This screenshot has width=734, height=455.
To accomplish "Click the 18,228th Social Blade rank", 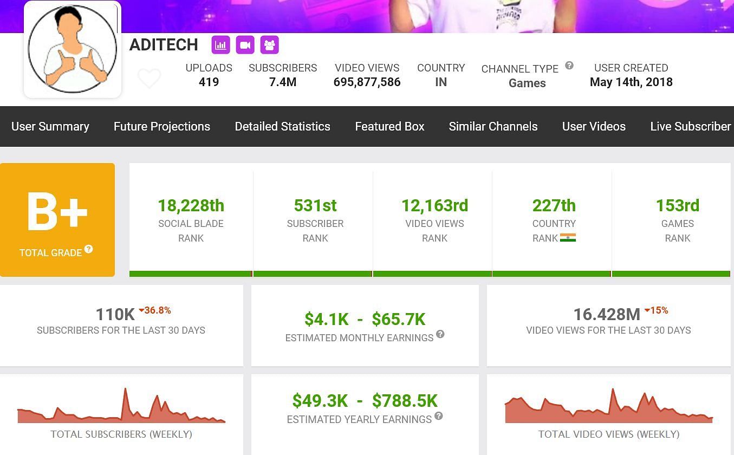I will 191,206.
